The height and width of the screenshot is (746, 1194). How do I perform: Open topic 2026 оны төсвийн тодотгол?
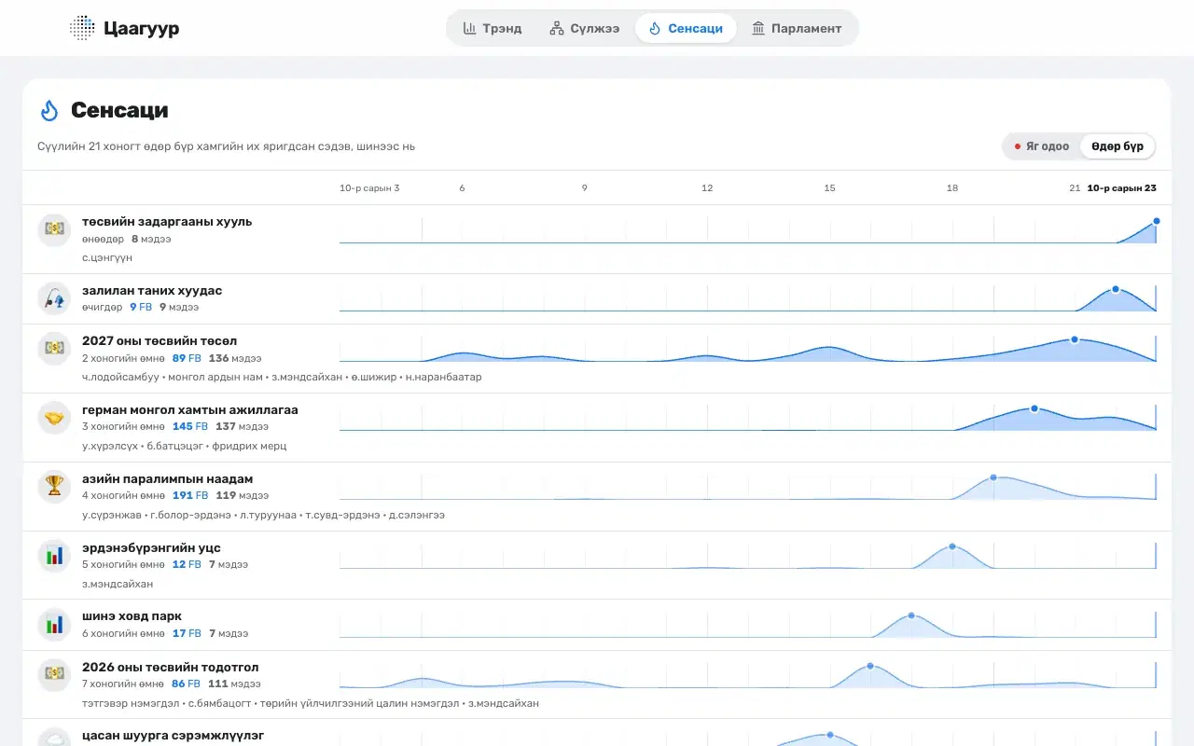pyautogui.click(x=171, y=668)
